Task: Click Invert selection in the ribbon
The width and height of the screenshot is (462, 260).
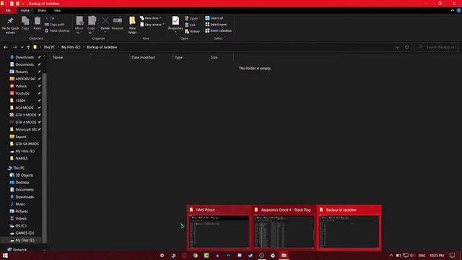Action: pos(218,30)
